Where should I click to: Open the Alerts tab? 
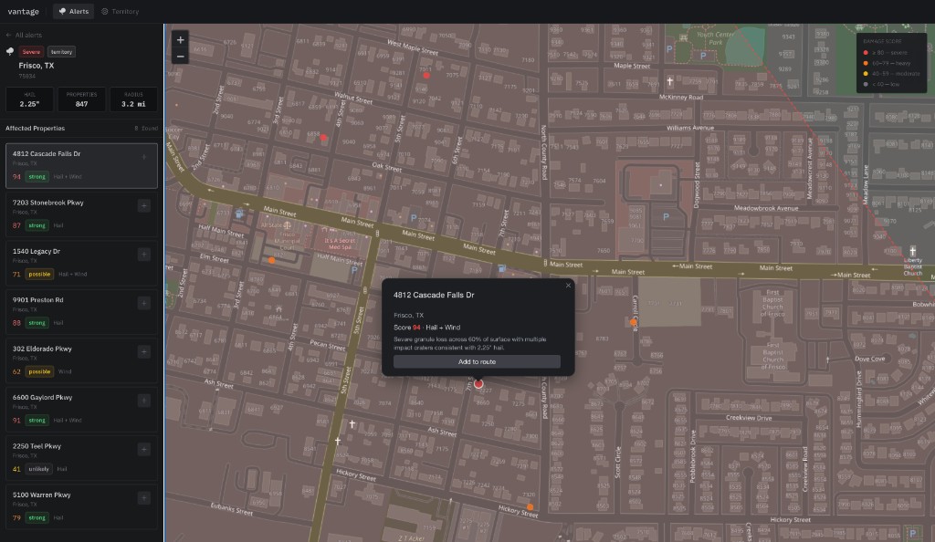73,11
